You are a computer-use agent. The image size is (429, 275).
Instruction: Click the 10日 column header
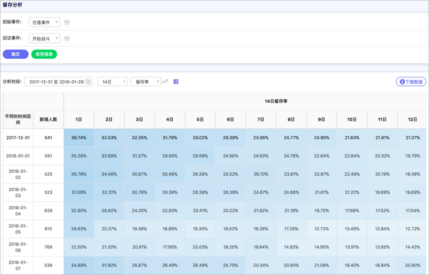click(352, 119)
